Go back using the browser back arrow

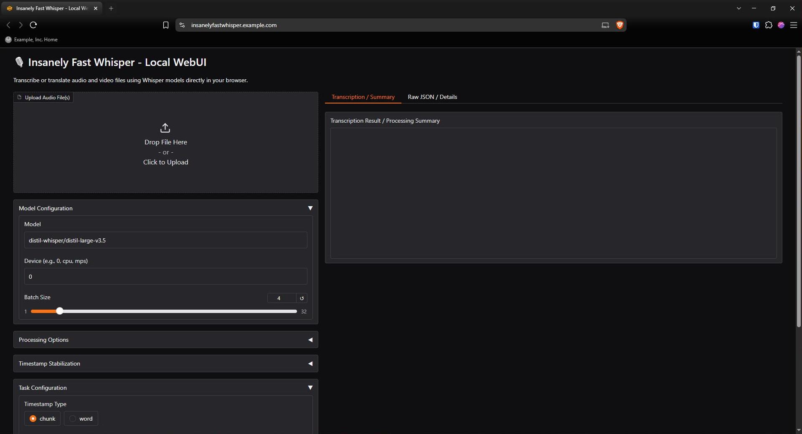(x=8, y=25)
